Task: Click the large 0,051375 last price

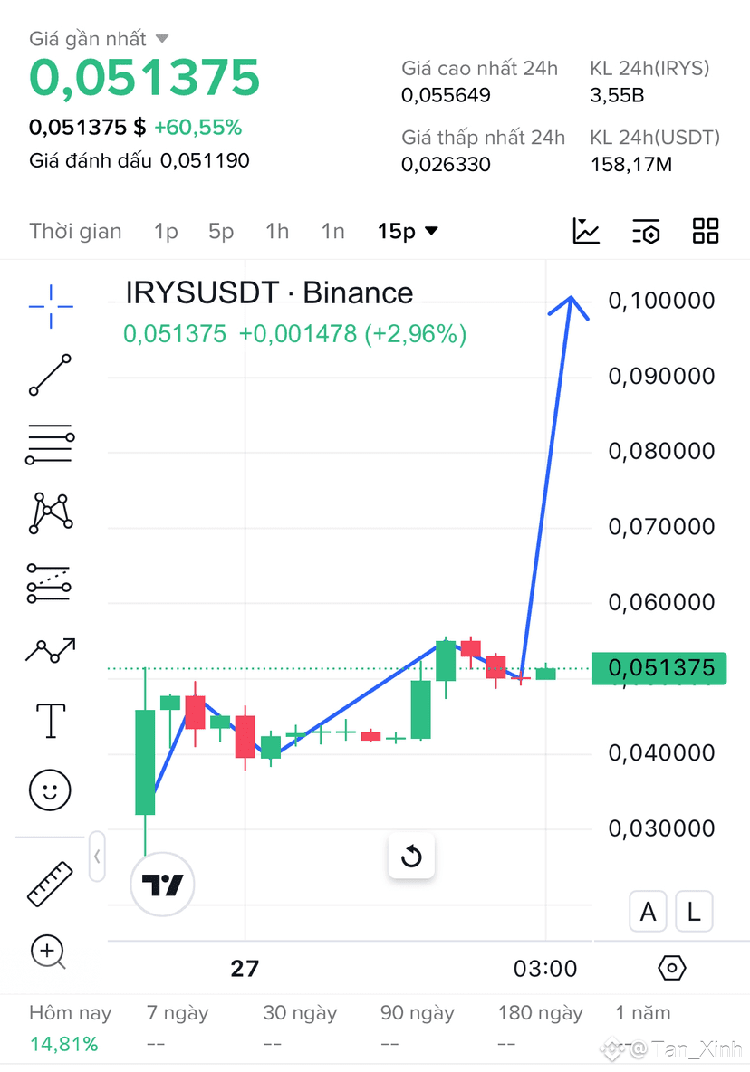Action: (x=144, y=77)
